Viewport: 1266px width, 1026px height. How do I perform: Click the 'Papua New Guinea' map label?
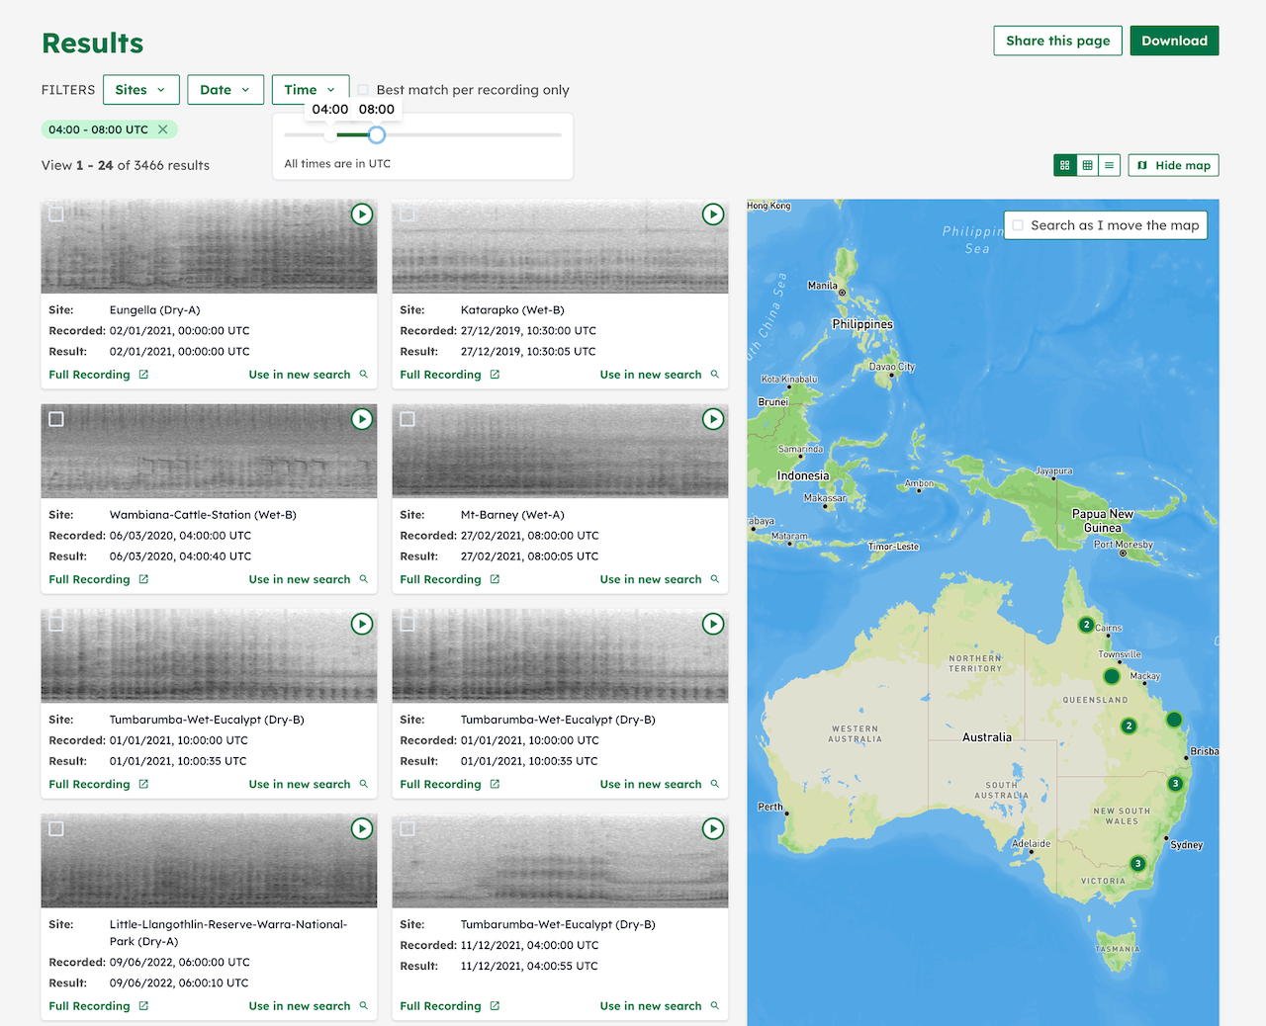(x=1103, y=521)
